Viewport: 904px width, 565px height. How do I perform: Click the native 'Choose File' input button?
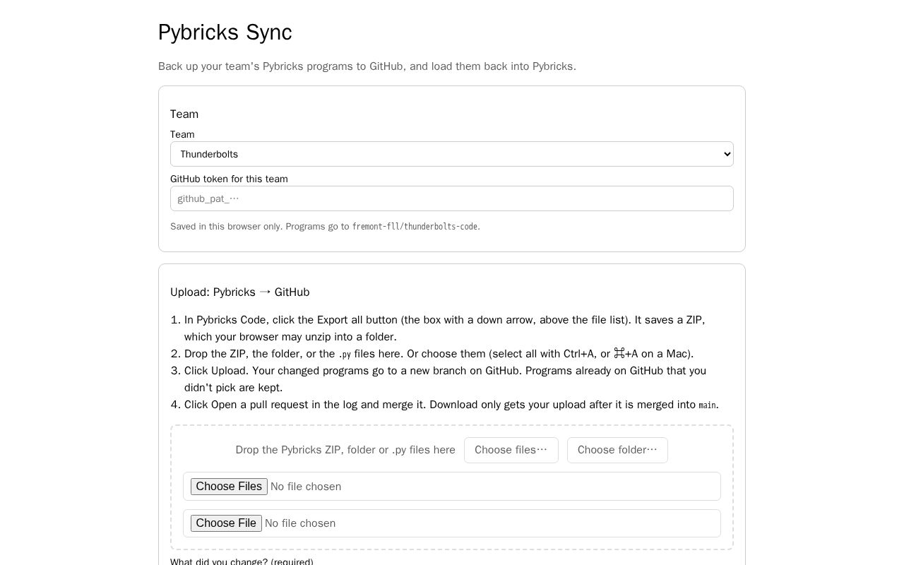click(226, 523)
